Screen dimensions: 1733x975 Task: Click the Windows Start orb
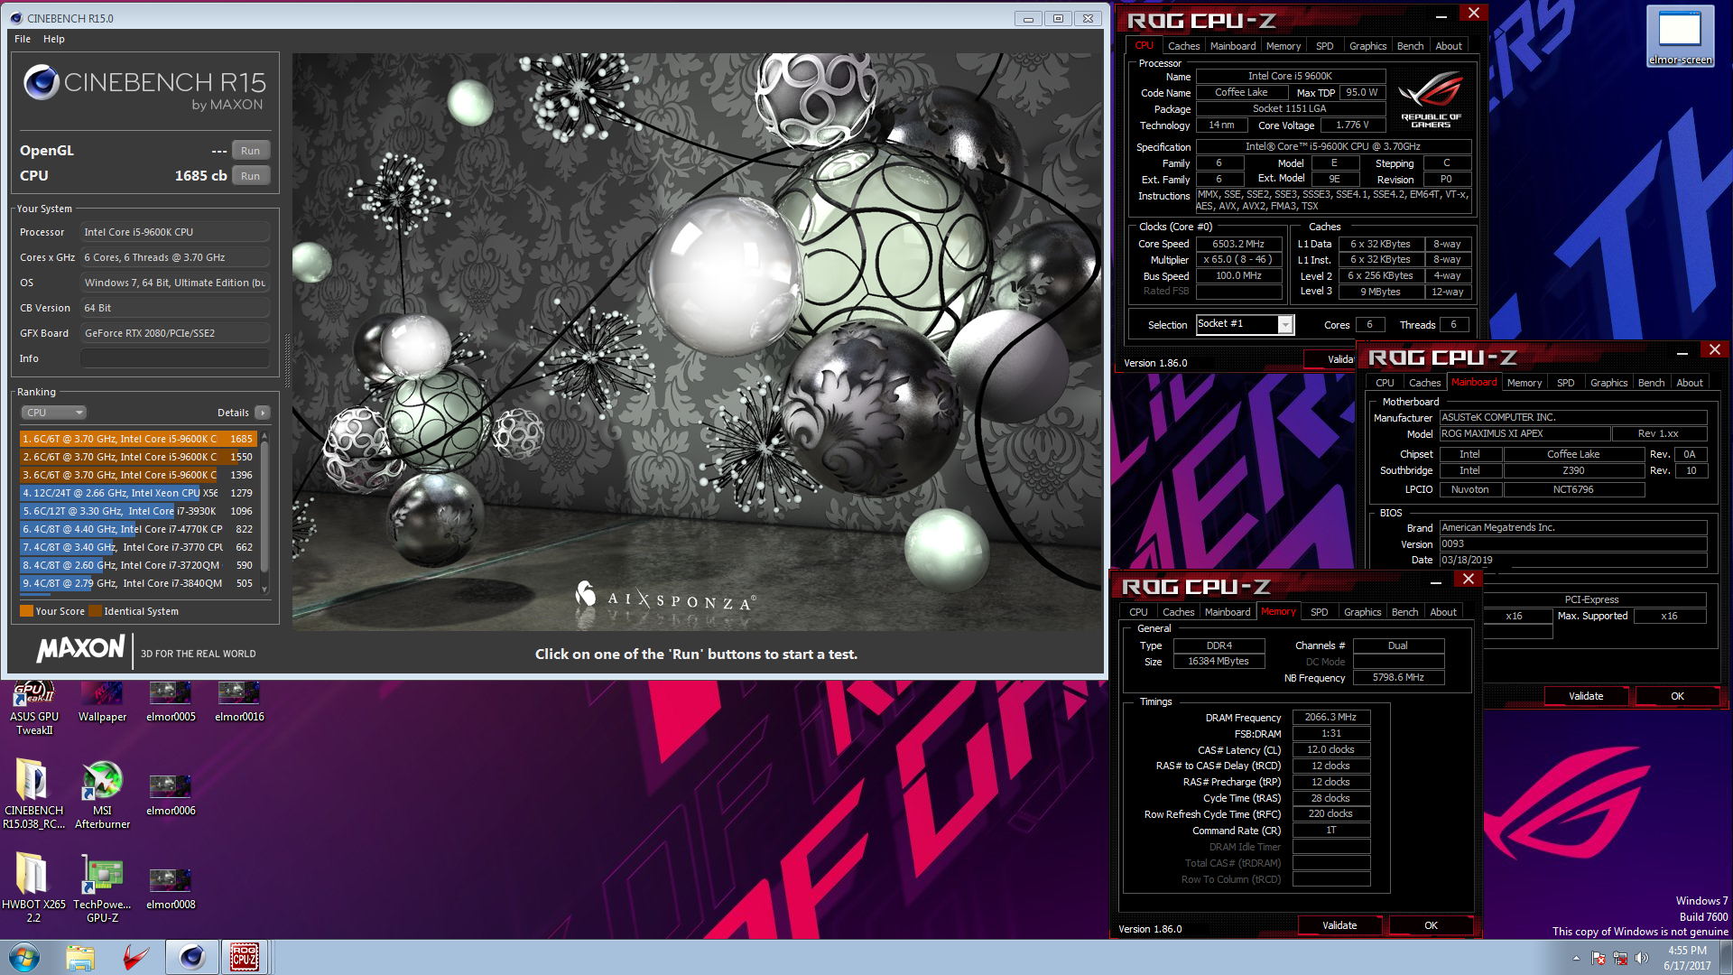point(24,957)
